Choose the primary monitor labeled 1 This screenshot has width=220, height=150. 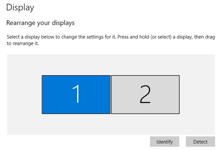76,95
